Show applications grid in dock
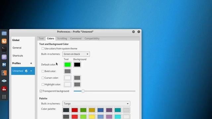The width and height of the screenshot is (212, 119). pyautogui.click(x=4, y=97)
